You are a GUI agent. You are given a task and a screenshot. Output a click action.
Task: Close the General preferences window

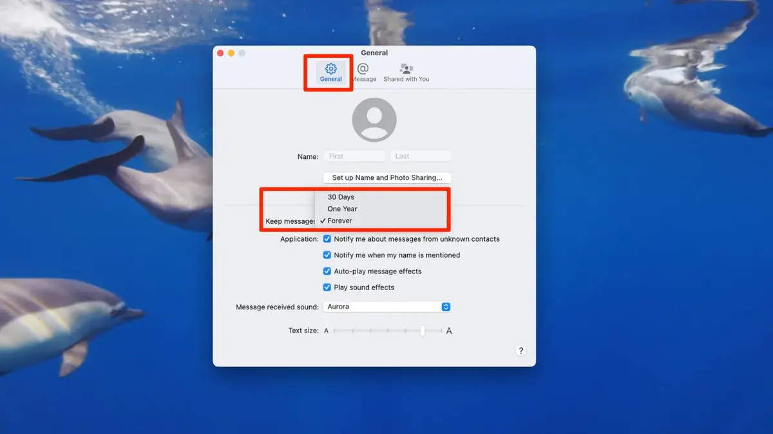tap(220, 53)
